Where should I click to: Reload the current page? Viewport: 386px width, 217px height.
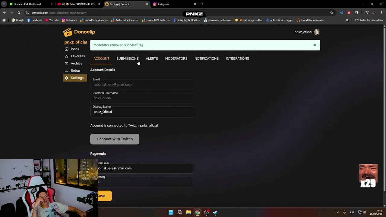click(19, 13)
